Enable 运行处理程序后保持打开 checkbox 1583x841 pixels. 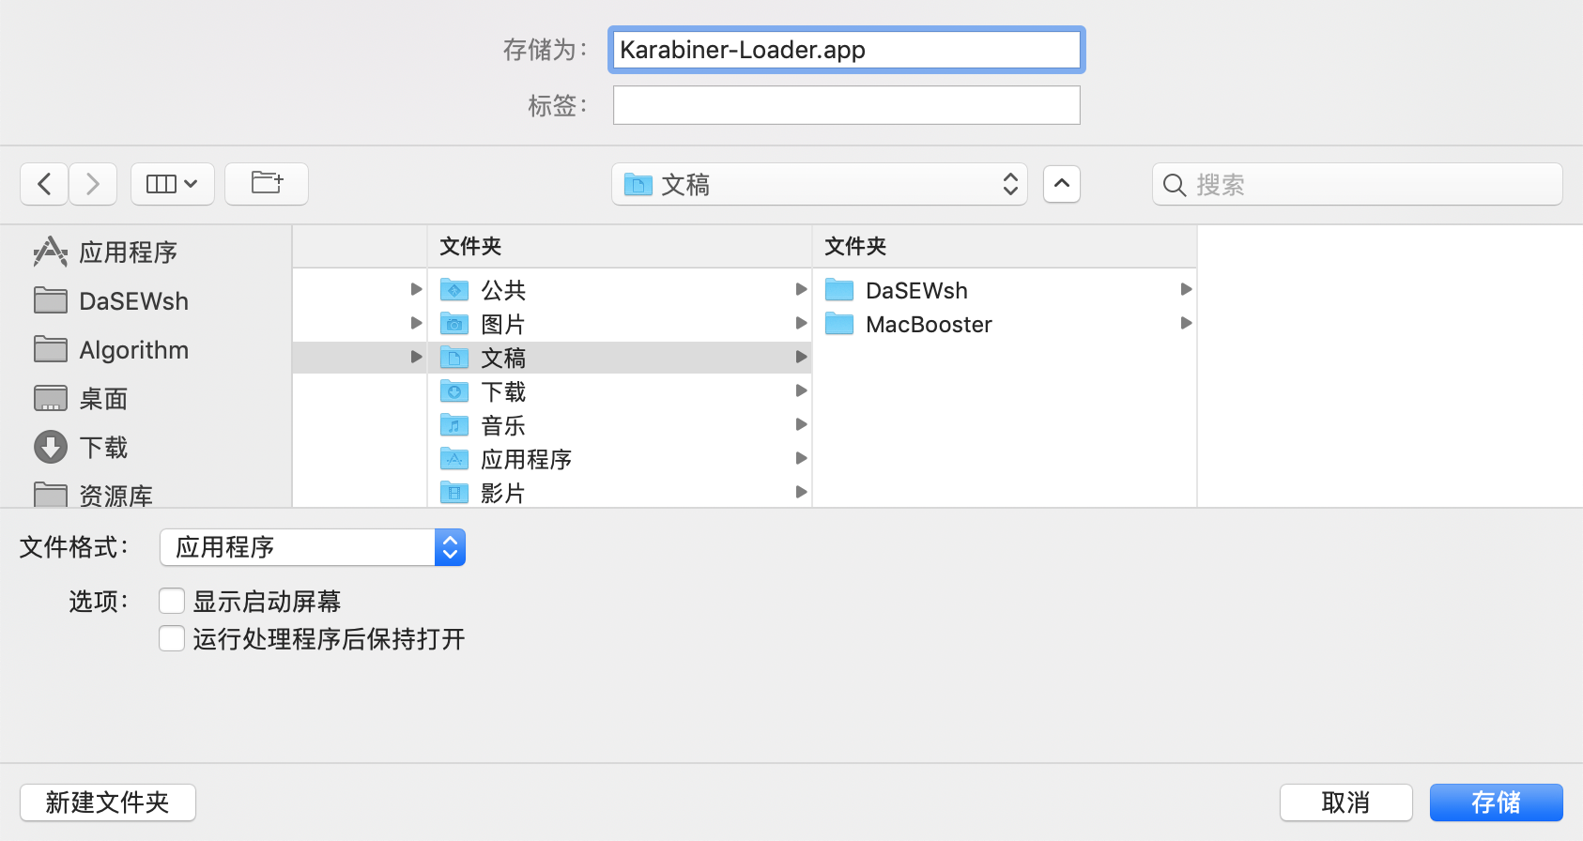[172, 638]
